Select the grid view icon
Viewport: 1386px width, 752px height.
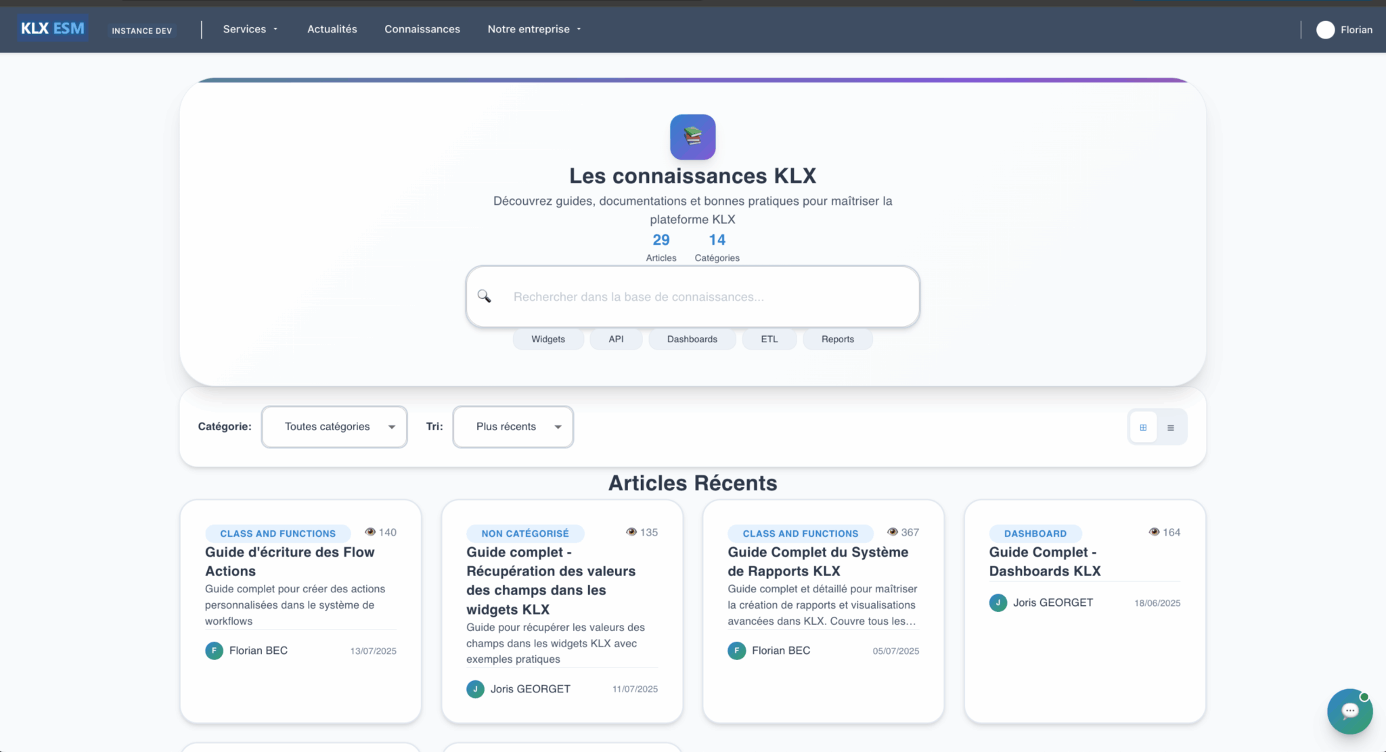click(x=1143, y=427)
